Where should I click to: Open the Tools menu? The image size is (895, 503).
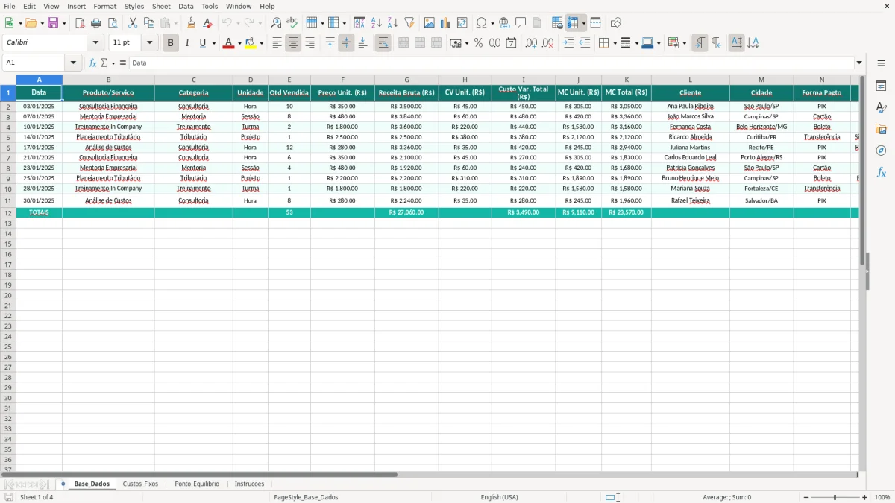click(x=210, y=6)
